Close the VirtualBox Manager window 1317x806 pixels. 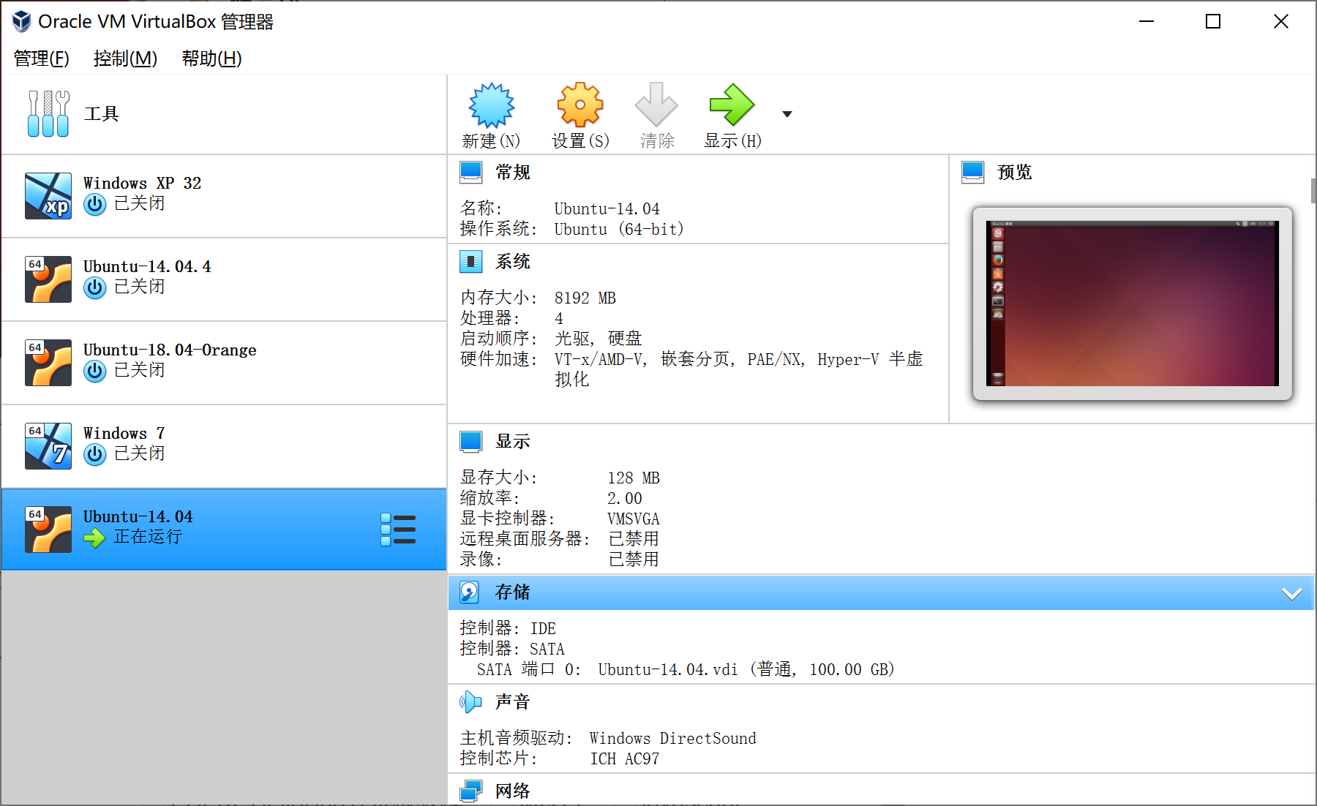[1280, 21]
